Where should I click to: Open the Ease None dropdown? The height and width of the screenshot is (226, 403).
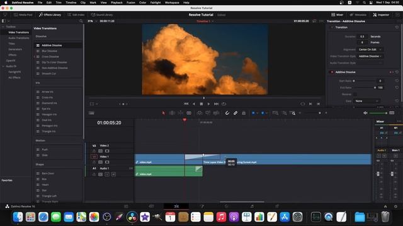[x=366, y=101]
